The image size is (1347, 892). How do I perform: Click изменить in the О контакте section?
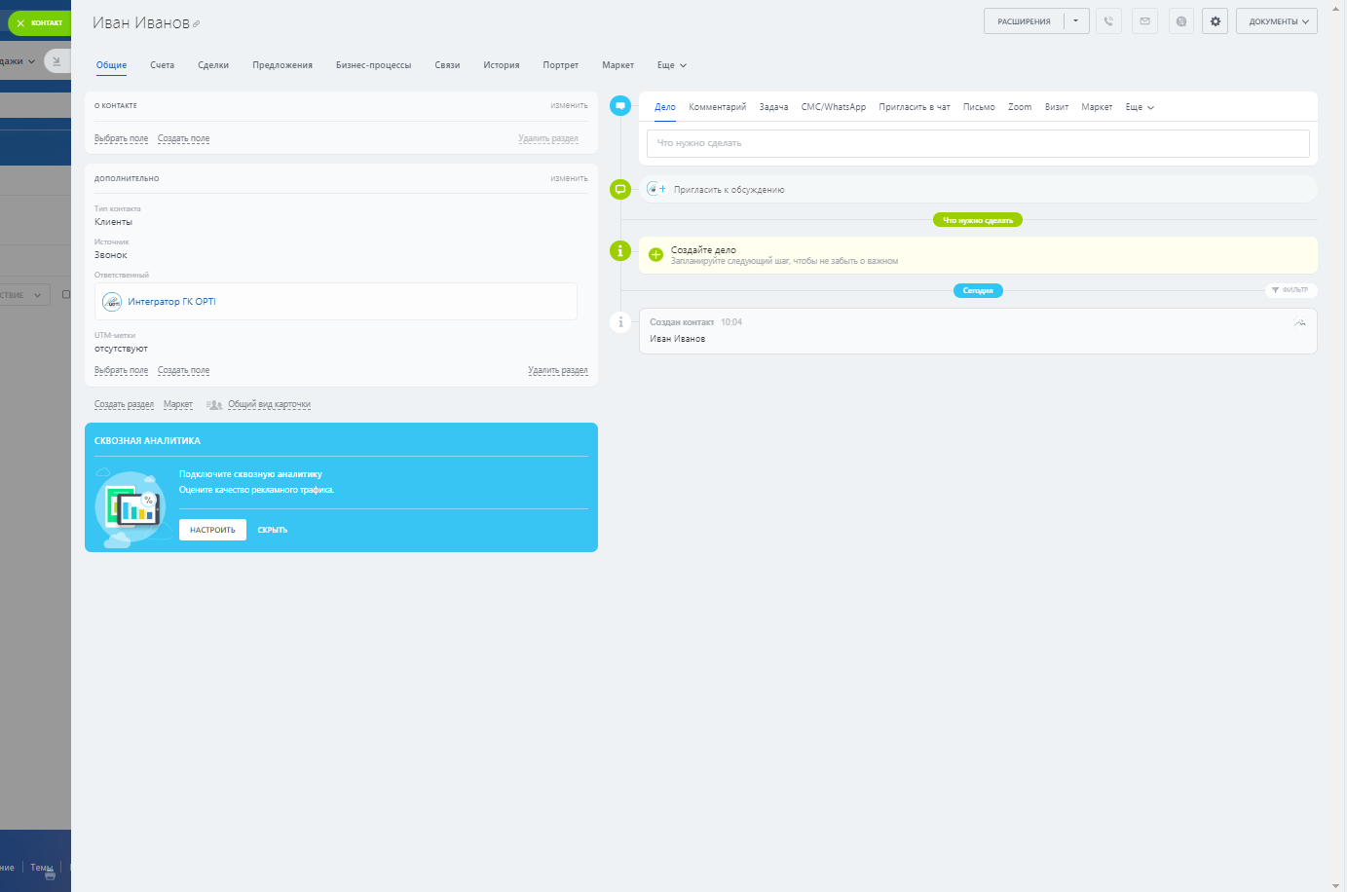(x=569, y=105)
